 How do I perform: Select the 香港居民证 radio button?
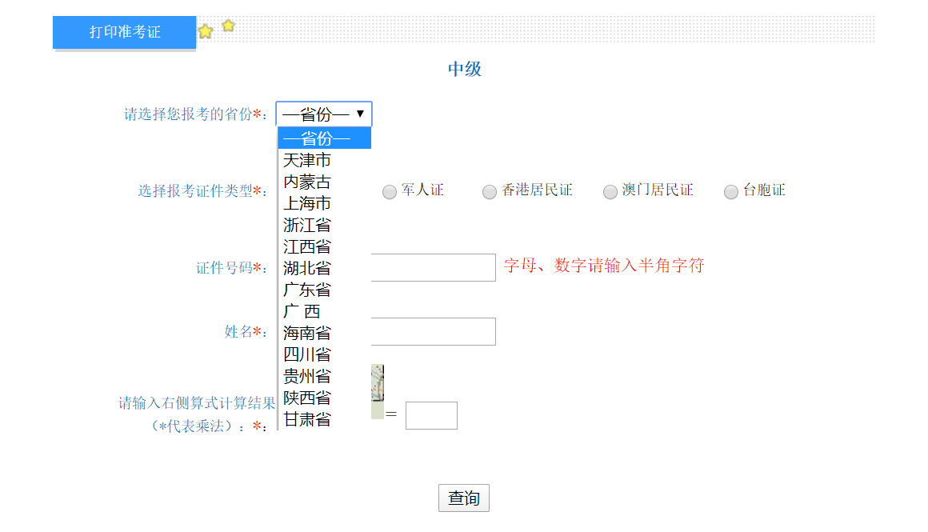[x=489, y=192]
